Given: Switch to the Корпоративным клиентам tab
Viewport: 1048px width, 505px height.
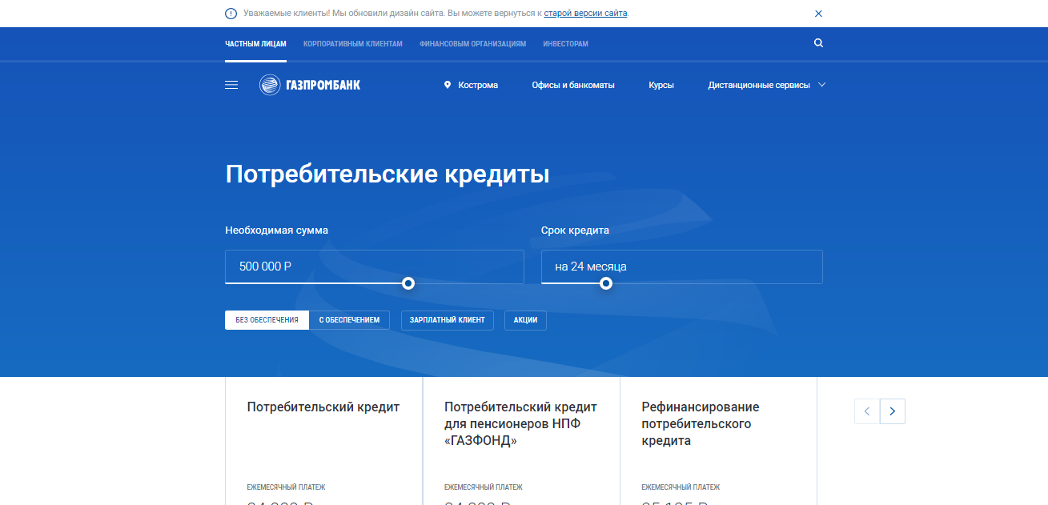Looking at the screenshot, I should pos(352,44).
